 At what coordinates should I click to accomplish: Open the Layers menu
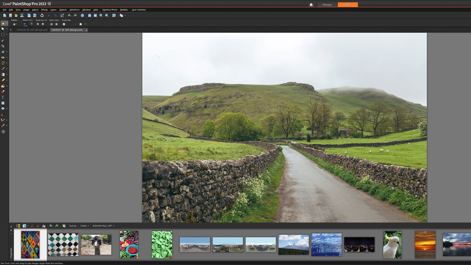53,10
